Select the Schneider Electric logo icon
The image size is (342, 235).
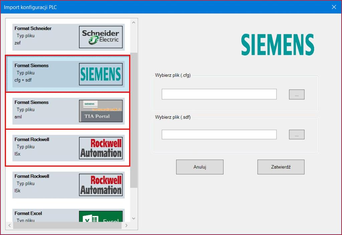coord(101,37)
